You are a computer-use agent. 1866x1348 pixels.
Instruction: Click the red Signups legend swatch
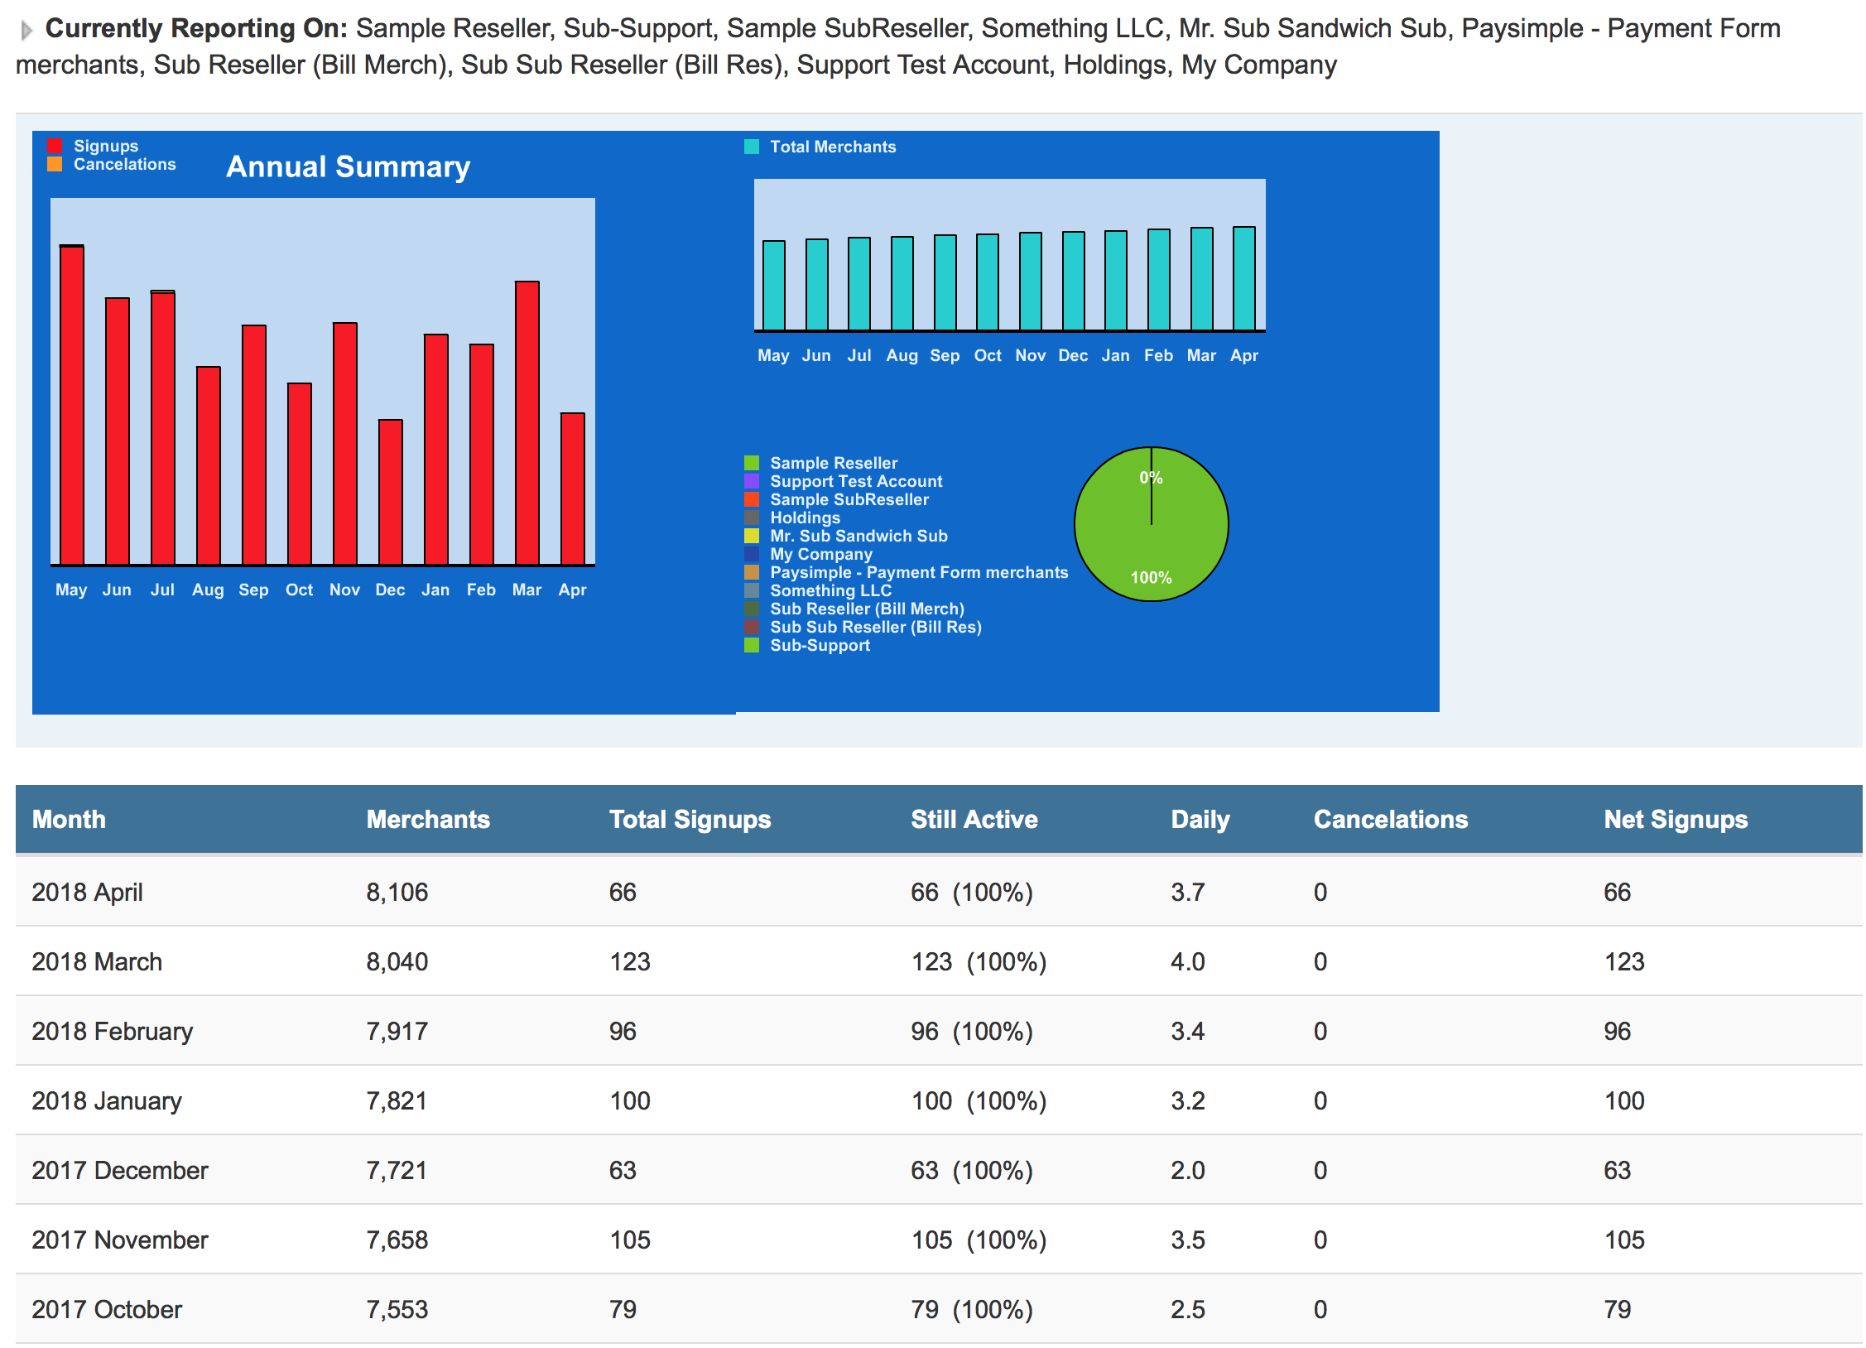[55, 147]
